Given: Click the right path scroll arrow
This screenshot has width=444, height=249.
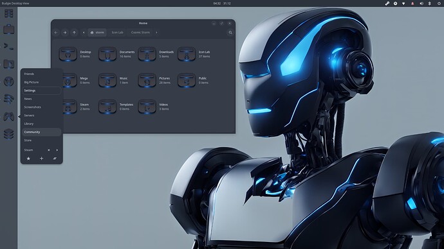Looking at the screenshot, I should tap(156, 33).
